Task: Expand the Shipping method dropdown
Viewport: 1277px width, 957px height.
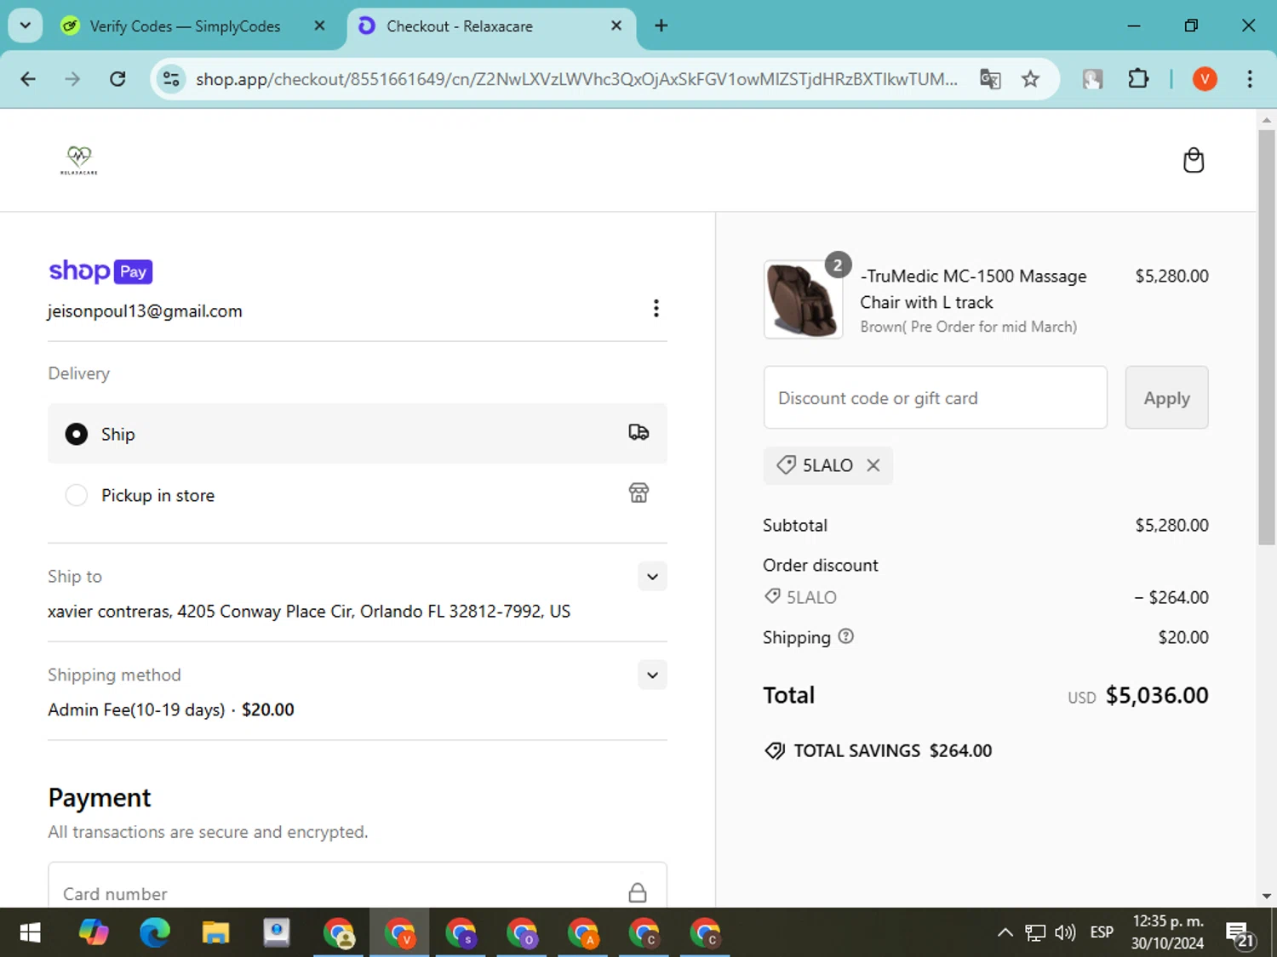Action: click(x=652, y=675)
